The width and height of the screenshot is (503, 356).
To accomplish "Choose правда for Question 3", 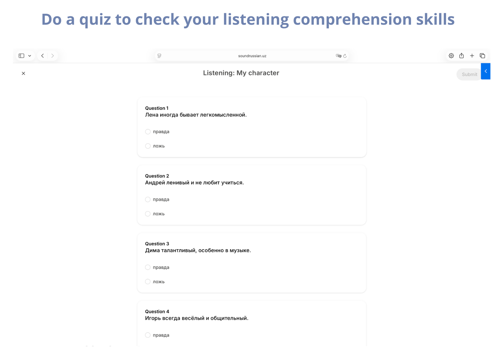I will tap(148, 267).
